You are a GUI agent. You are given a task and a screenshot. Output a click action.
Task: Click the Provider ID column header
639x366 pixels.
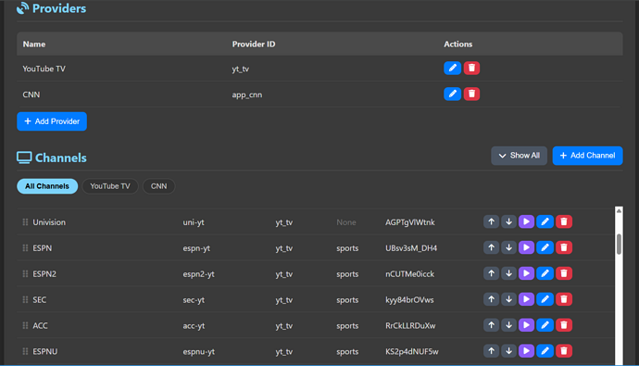[x=254, y=44]
